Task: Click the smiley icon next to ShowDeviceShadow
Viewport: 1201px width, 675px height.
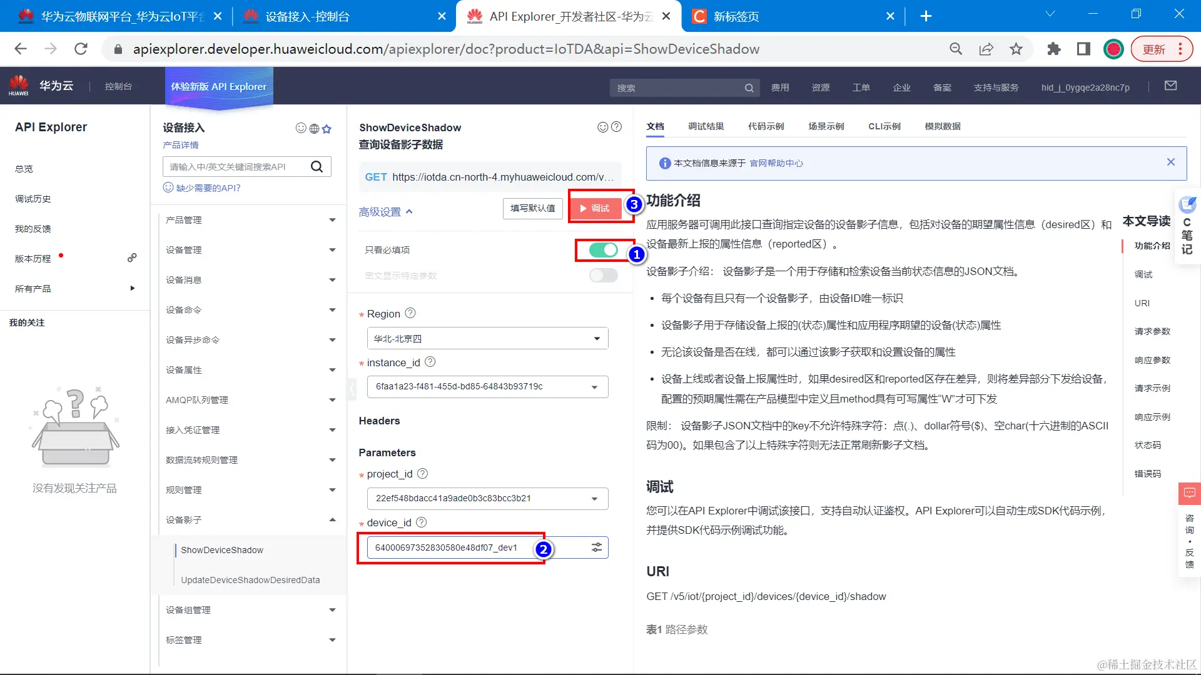Action: (x=603, y=127)
